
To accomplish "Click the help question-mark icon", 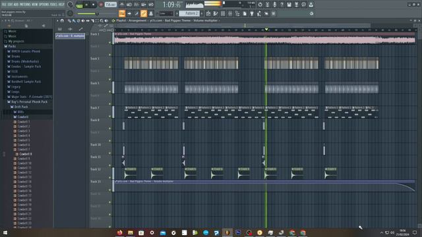I will 282,5.
